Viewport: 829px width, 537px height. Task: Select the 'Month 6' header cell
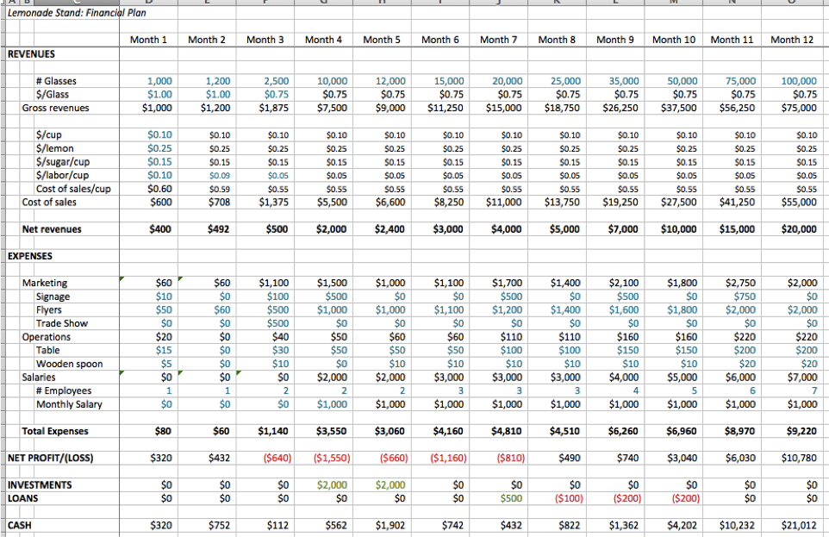tap(439, 40)
